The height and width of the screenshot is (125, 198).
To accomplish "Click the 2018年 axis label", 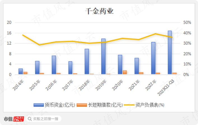I will (x=84, y=85).
